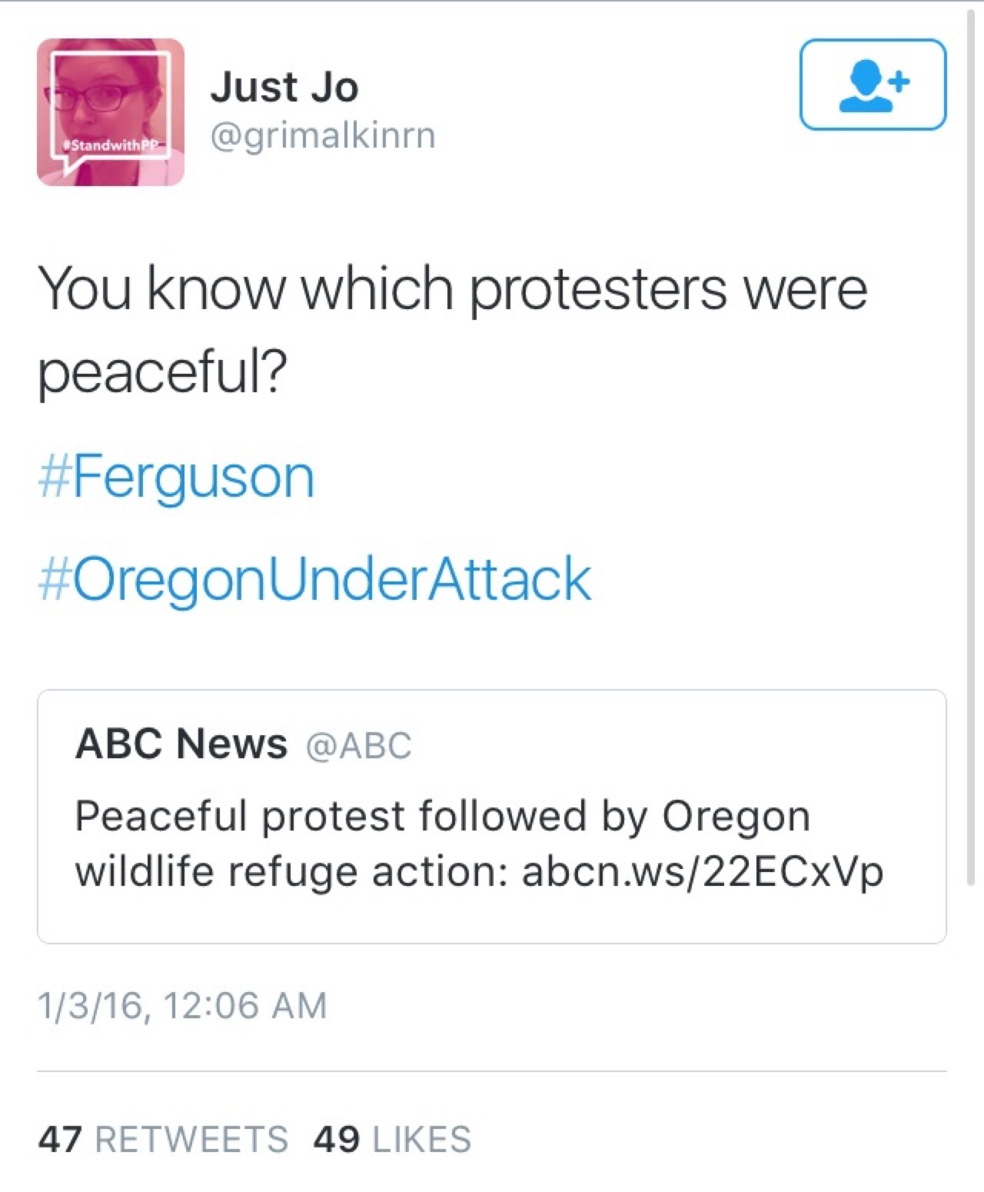Click the scrollbar track below the thumb
Screen dimensions: 984x1192
(971, 1038)
